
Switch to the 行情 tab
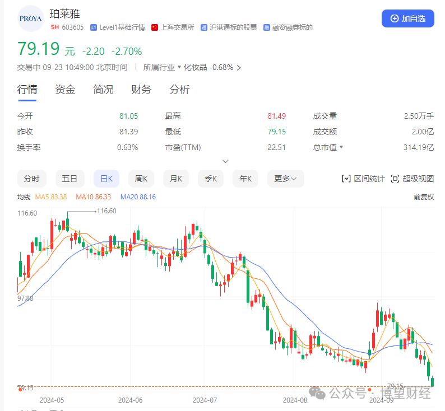(27, 90)
